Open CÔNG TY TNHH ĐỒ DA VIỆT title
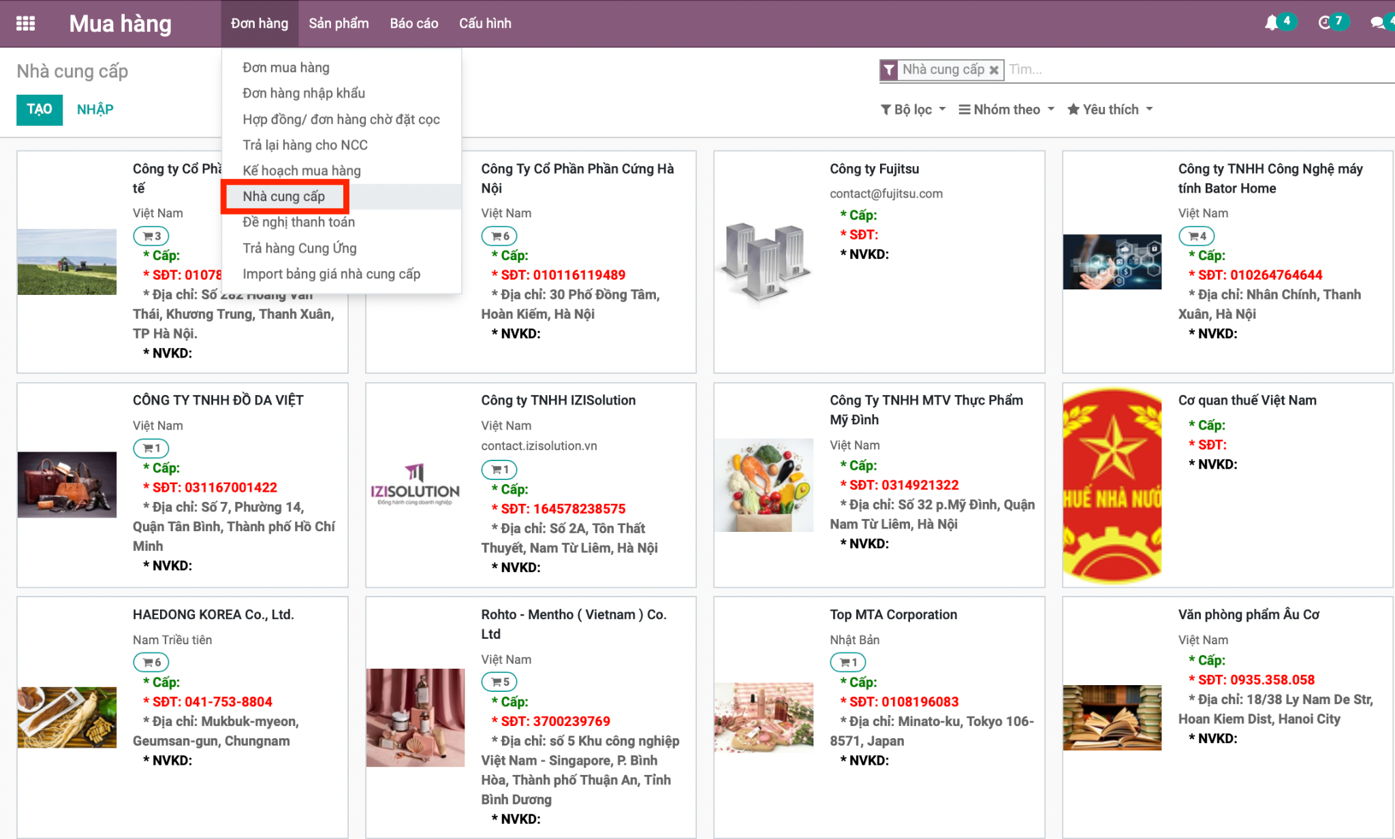Viewport: 1395px width, 839px height. tap(218, 400)
